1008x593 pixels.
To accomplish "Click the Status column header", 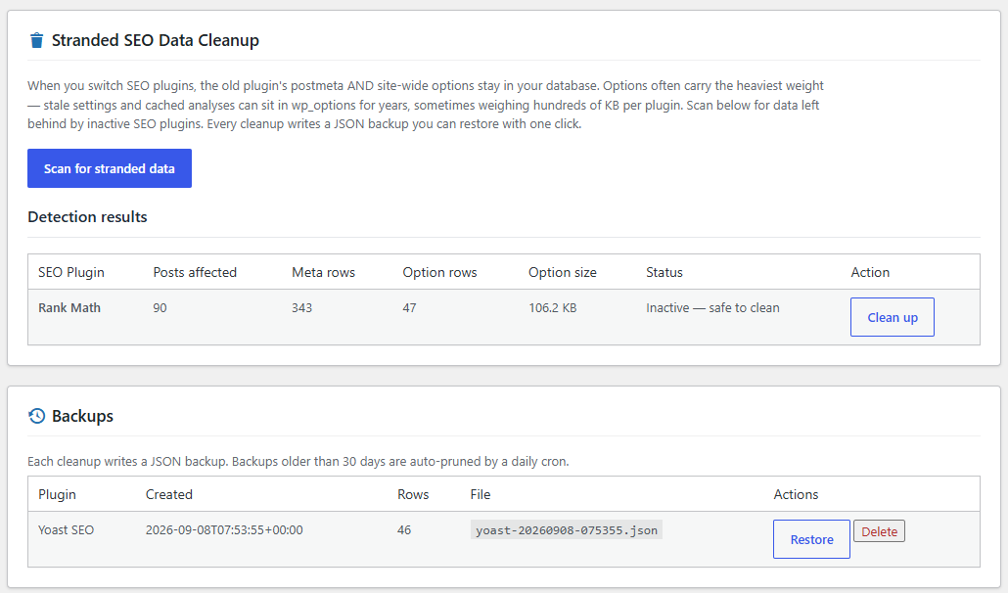I will click(664, 272).
